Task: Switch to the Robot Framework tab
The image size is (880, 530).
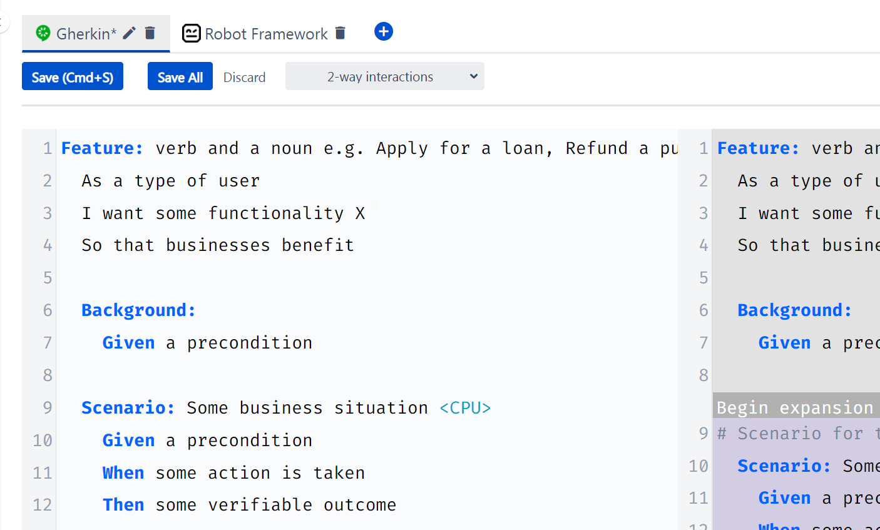Action: tap(266, 34)
